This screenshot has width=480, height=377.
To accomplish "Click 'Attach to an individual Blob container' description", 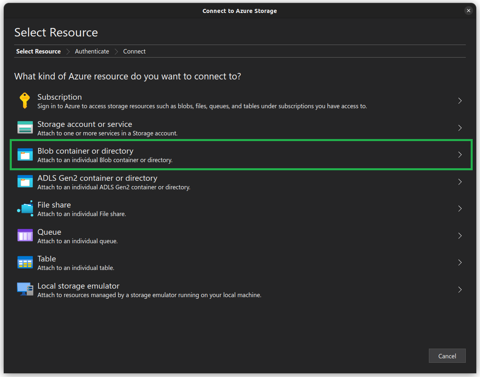I will coord(105,160).
